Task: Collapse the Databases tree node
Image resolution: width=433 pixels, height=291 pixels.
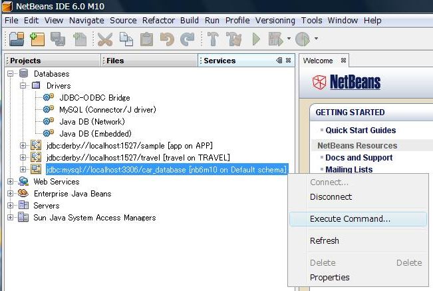Action: click(11, 74)
